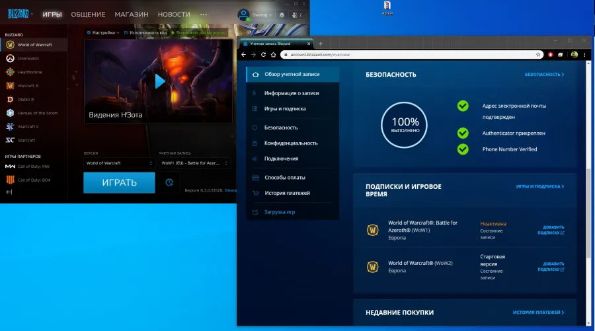
Task: Open friends list icon with count 2
Action: tap(296, 15)
